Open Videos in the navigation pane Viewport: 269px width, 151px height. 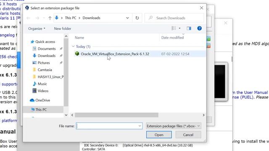click(43, 91)
